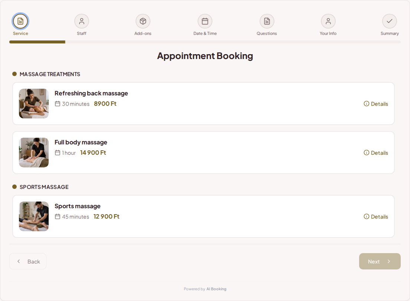Go to the Staff step icon
The width and height of the screenshot is (410, 301).
point(82,21)
